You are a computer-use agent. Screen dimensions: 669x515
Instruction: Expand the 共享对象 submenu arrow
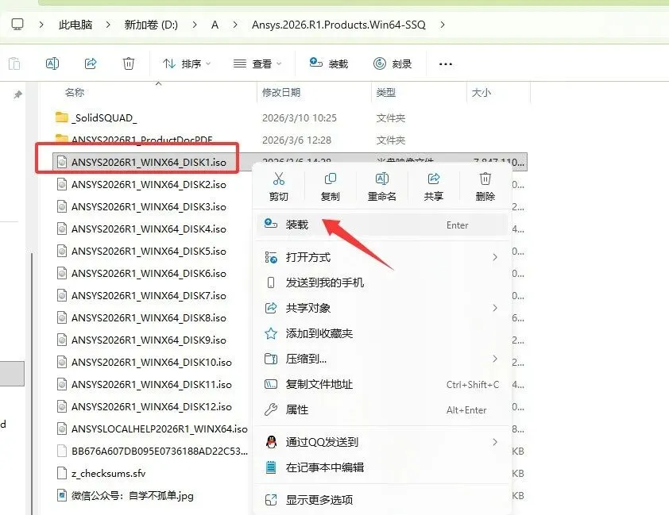point(495,308)
